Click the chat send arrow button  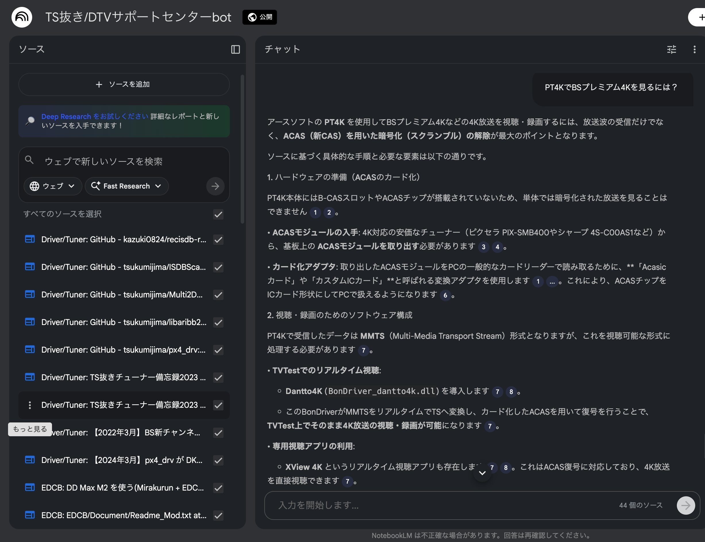point(685,505)
